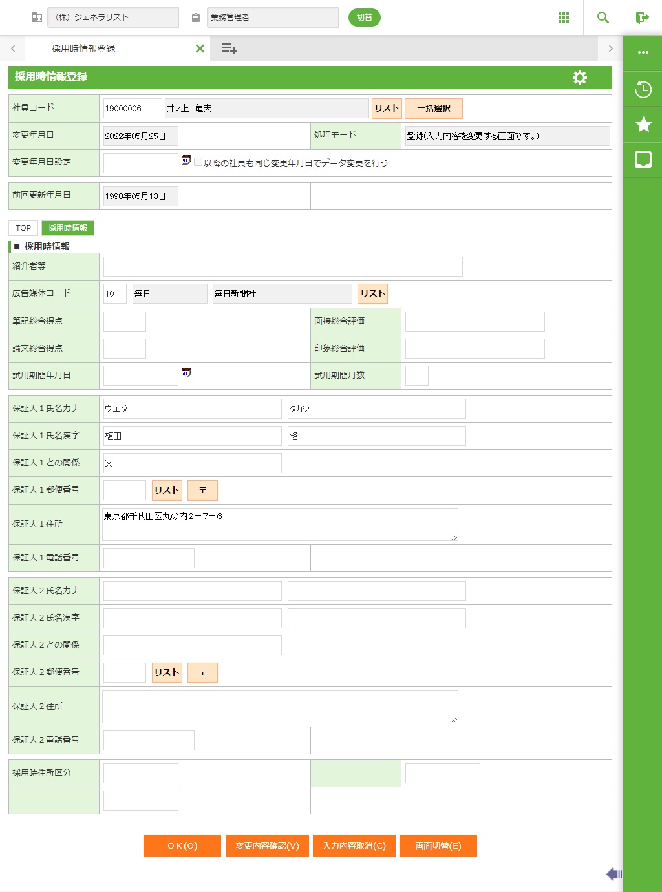Focus the 広告媒体コード field with 10

click(115, 294)
